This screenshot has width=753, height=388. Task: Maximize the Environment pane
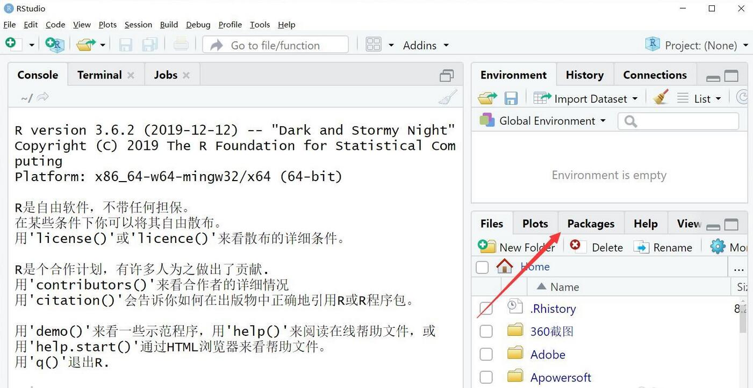[x=732, y=76]
